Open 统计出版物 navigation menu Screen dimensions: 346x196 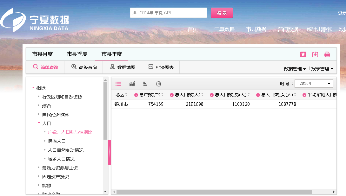tap(320, 29)
